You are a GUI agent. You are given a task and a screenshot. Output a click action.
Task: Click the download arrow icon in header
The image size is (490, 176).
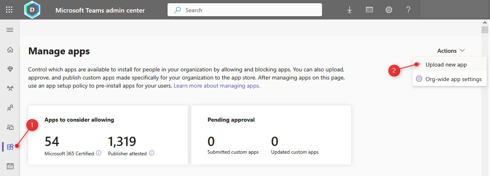(350, 10)
